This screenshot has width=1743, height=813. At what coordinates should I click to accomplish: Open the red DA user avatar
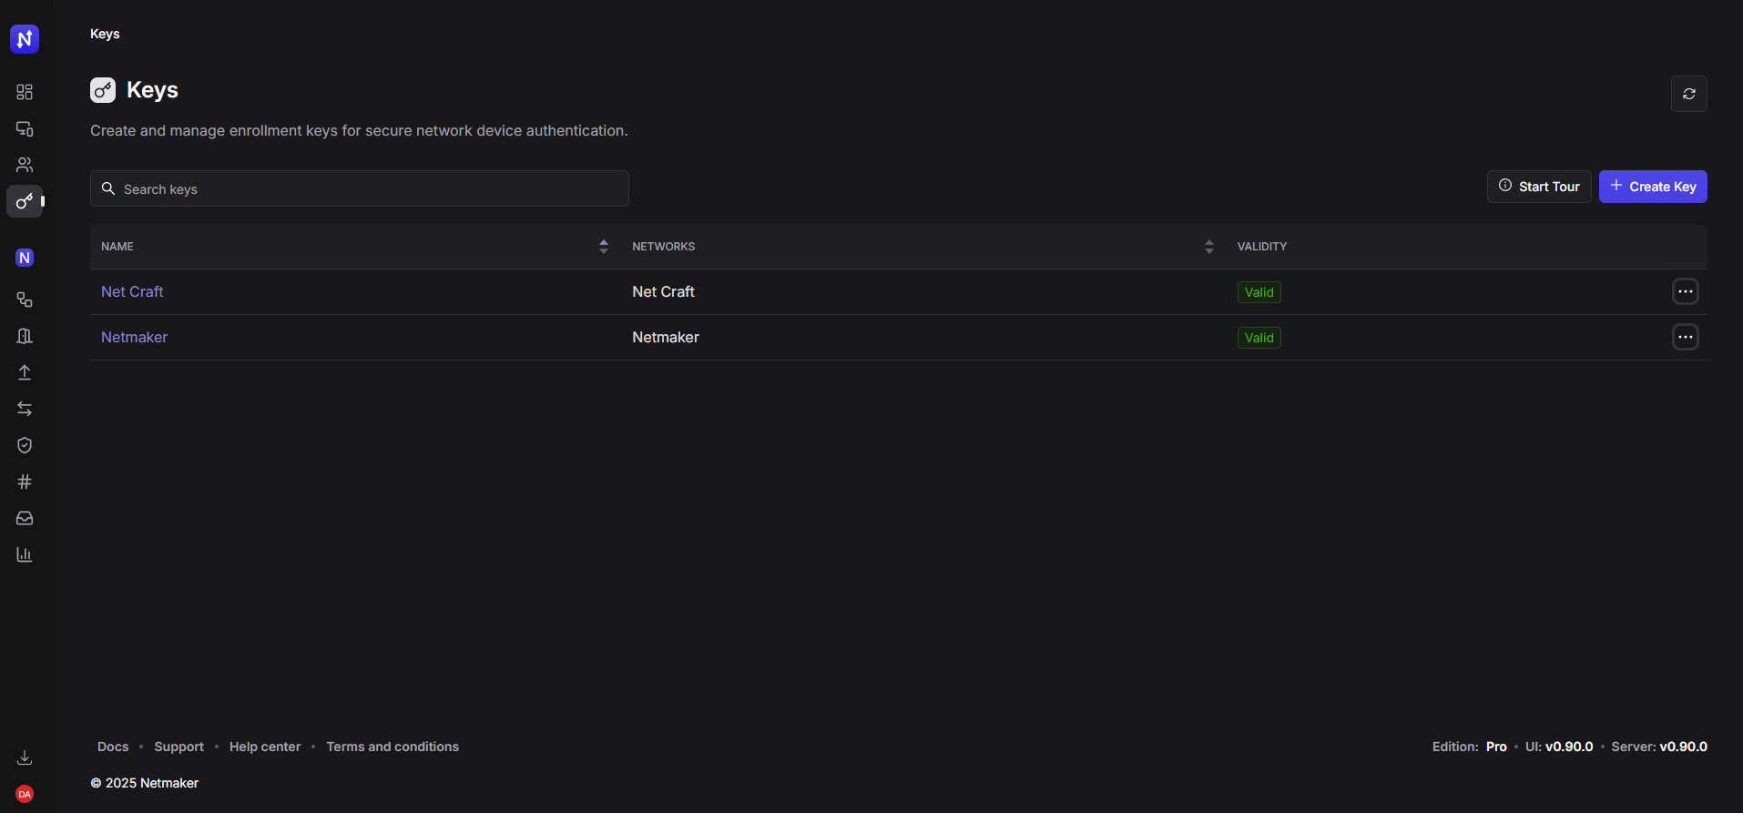point(25,794)
